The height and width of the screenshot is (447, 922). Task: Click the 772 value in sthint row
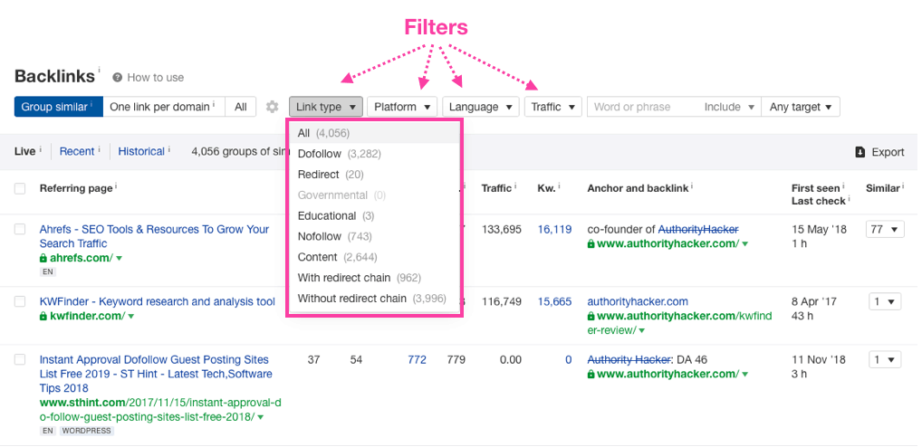click(x=417, y=359)
